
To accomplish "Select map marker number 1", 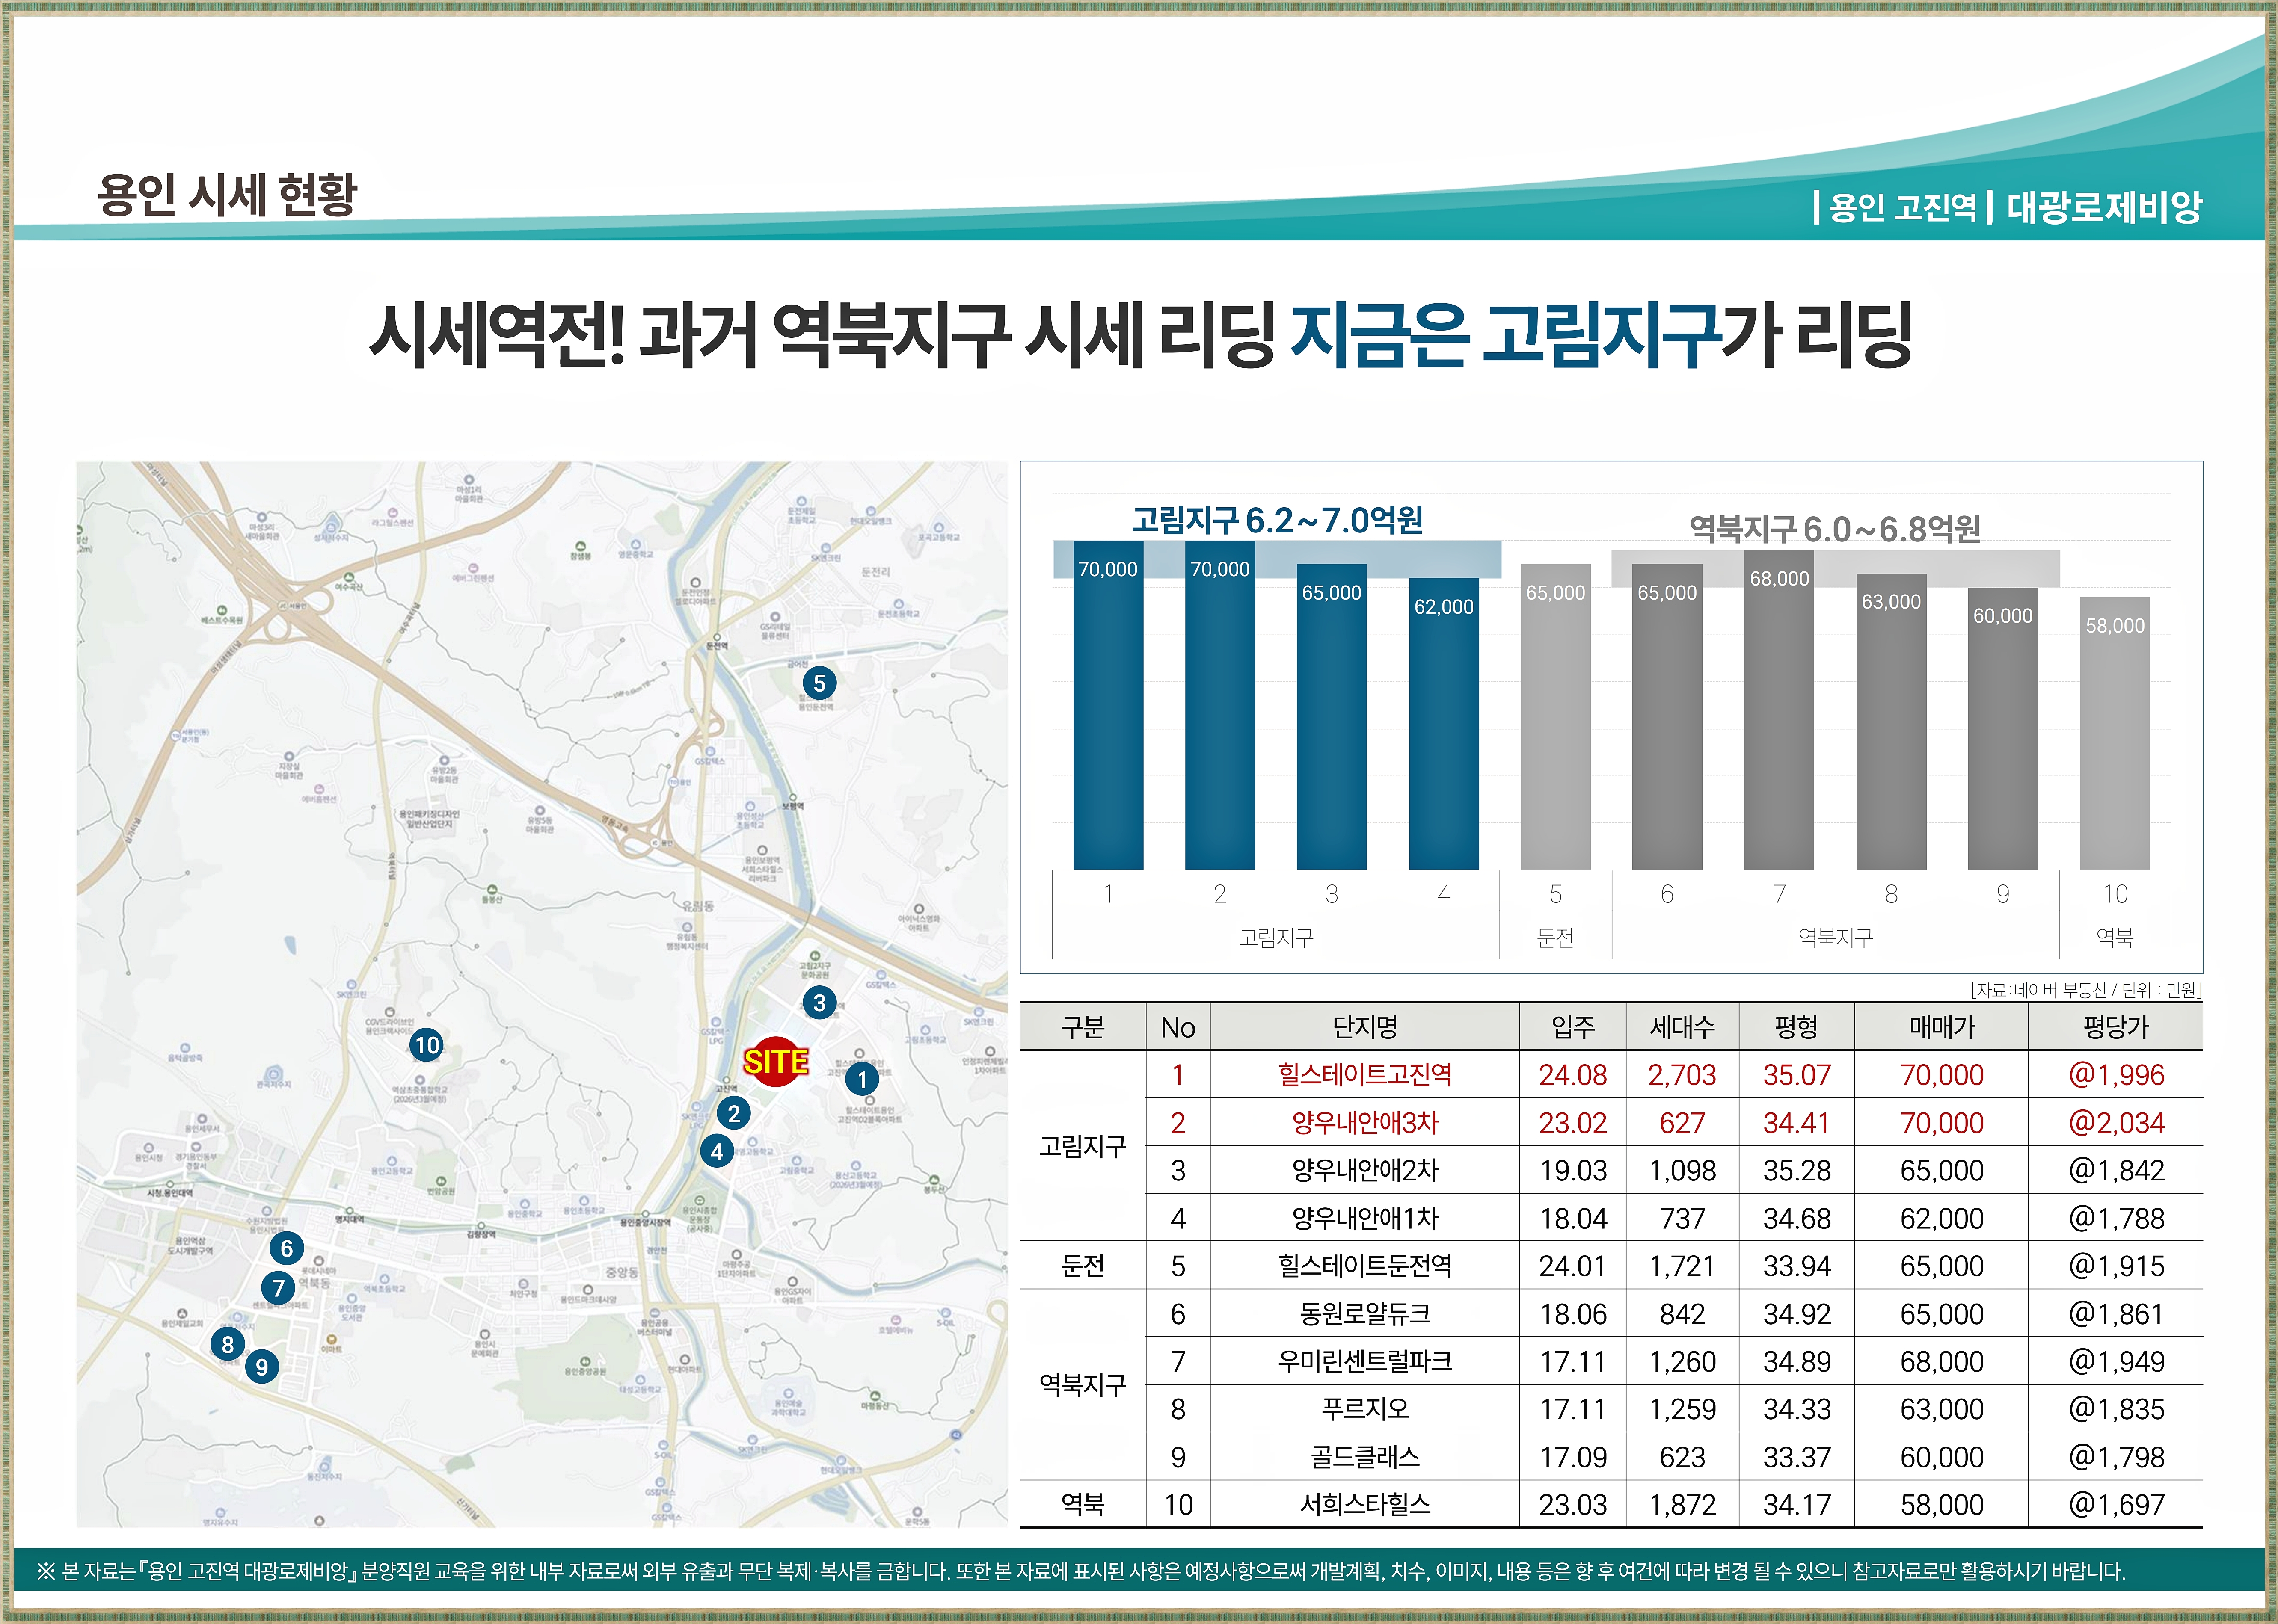I will point(861,1079).
